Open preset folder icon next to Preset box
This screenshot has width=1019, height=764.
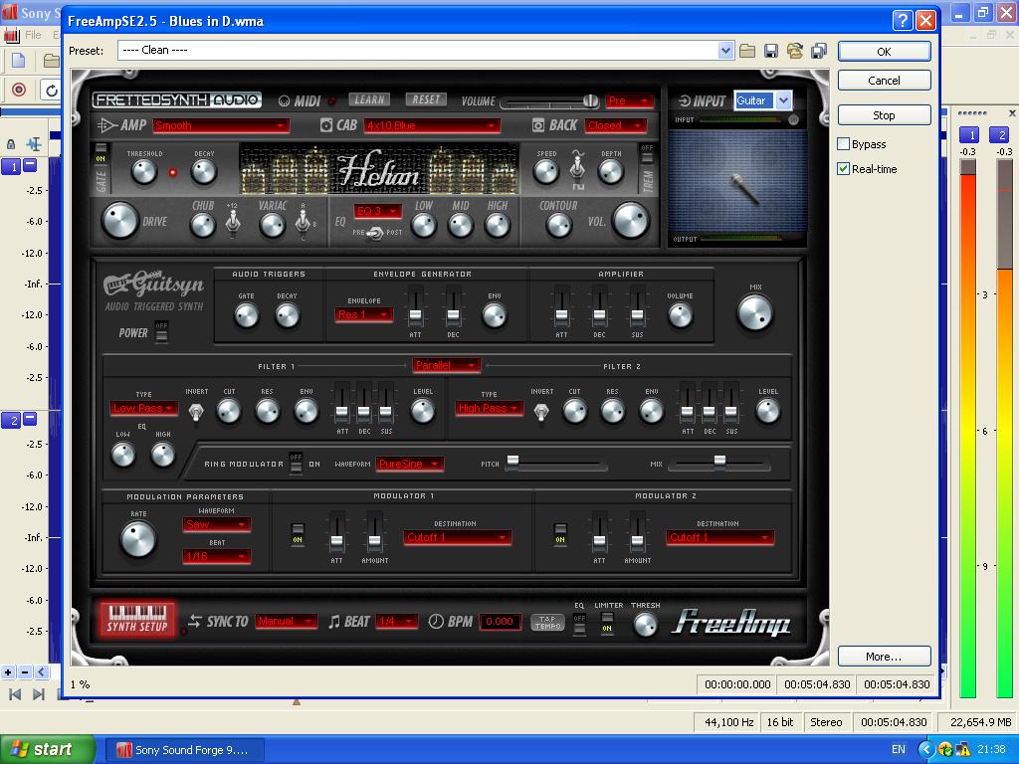coord(747,51)
